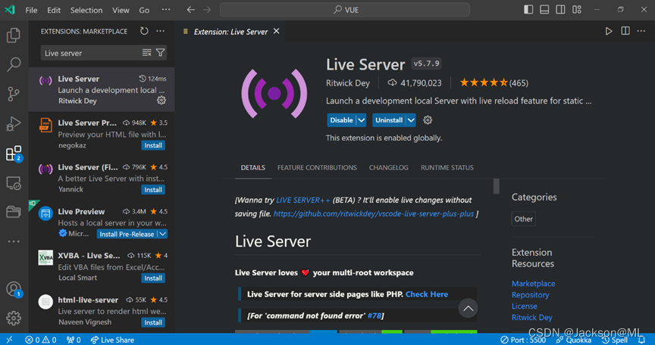Open the View menu
The height and width of the screenshot is (345, 655).
[x=121, y=10]
